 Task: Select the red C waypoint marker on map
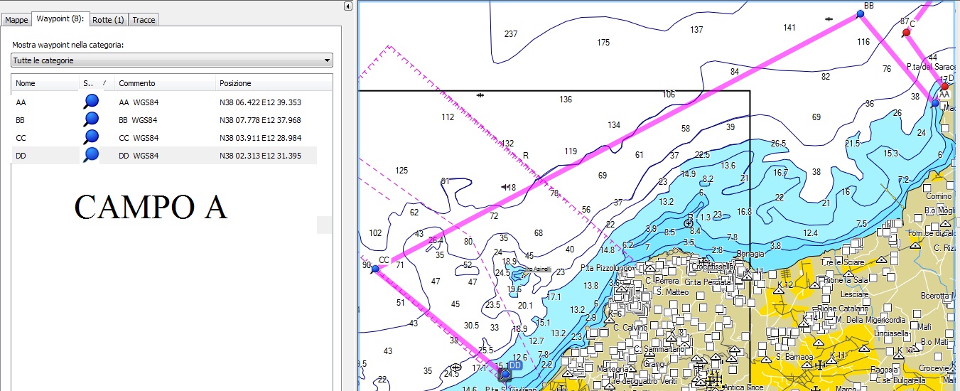[906, 33]
